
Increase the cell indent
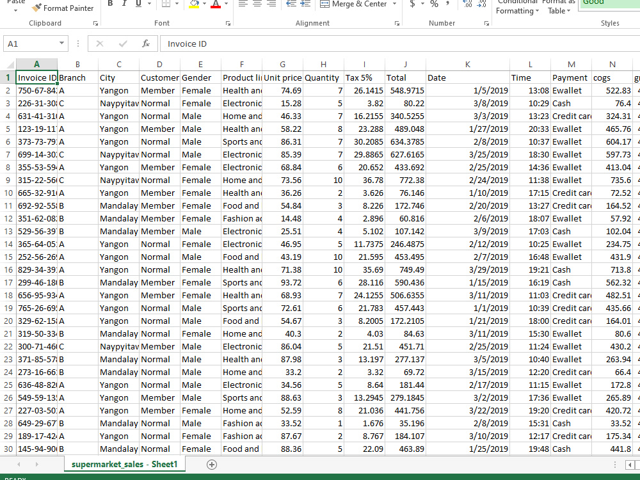pos(305,4)
